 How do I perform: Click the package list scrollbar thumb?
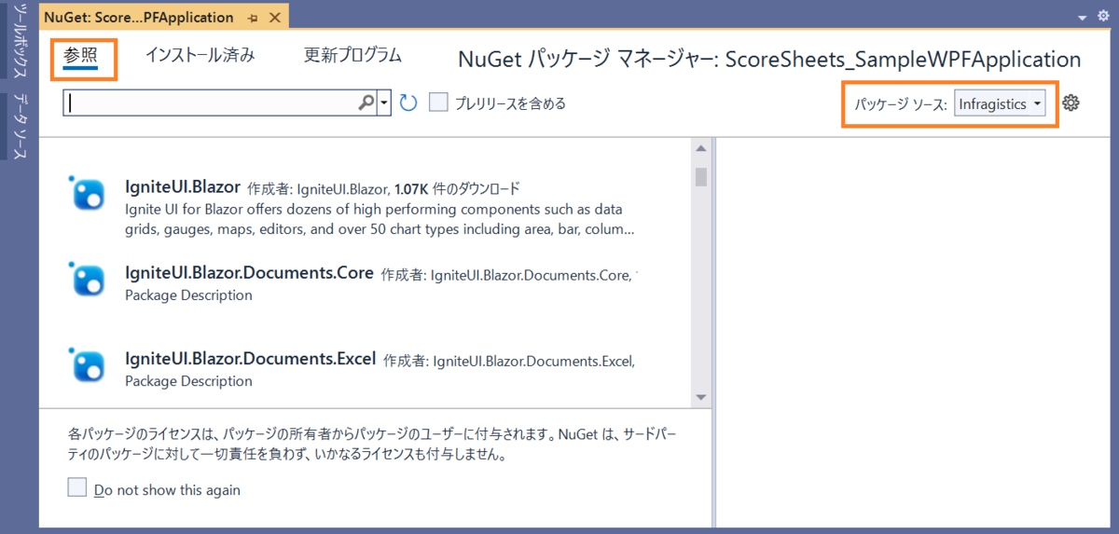[701, 177]
